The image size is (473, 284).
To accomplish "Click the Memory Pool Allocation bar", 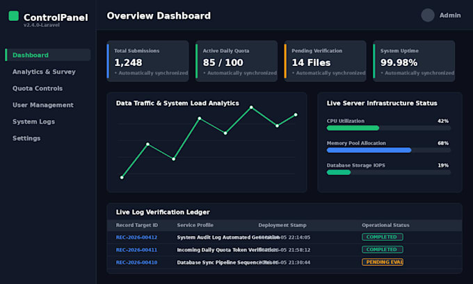I will (389, 150).
